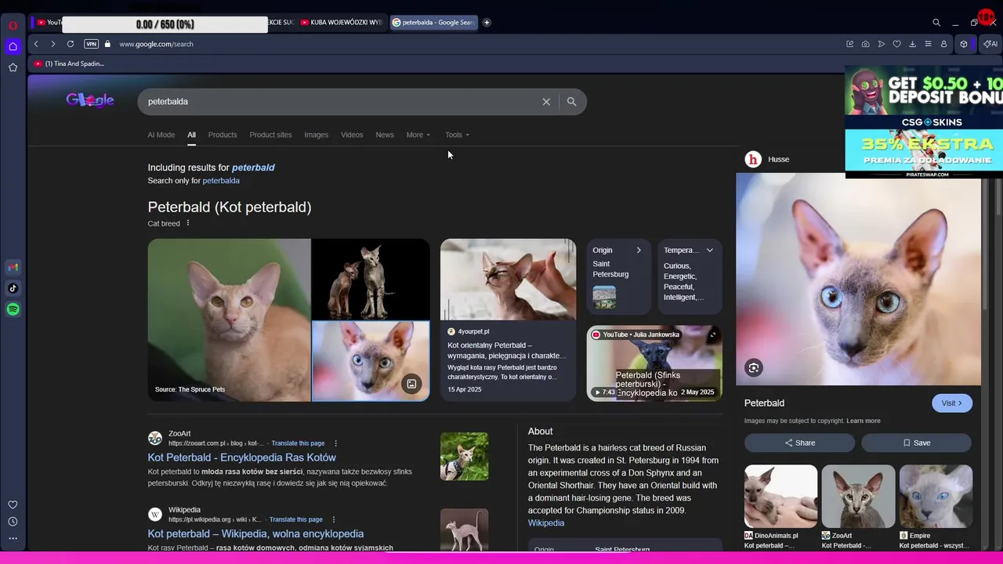Go to Google logo homepage
Image resolution: width=1003 pixels, height=564 pixels.
point(90,100)
